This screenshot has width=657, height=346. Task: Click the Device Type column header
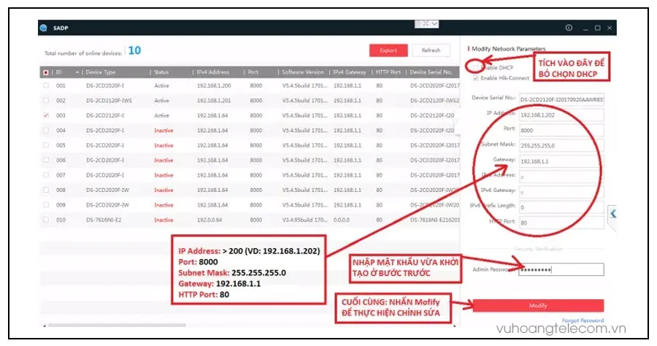click(101, 72)
